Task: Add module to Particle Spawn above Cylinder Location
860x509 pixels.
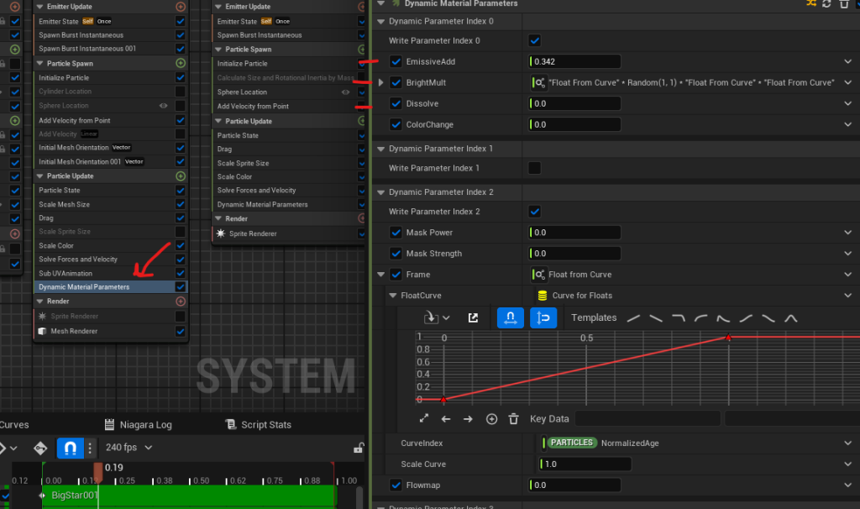Action: (x=181, y=63)
